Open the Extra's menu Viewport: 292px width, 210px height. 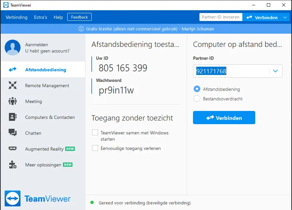click(41, 17)
